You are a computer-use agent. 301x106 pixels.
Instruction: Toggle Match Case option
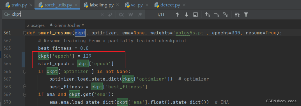pyautogui.click(x=122, y=15)
